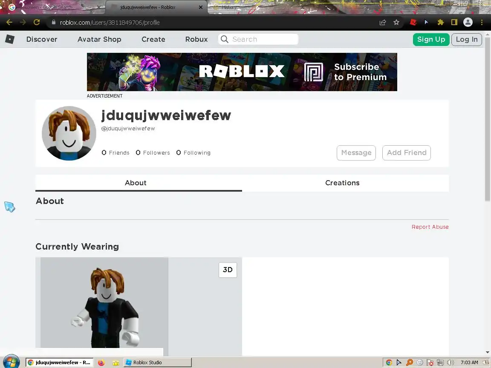
Task: Click the grey round face tray icon
Action: pyautogui.click(x=420, y=362)
